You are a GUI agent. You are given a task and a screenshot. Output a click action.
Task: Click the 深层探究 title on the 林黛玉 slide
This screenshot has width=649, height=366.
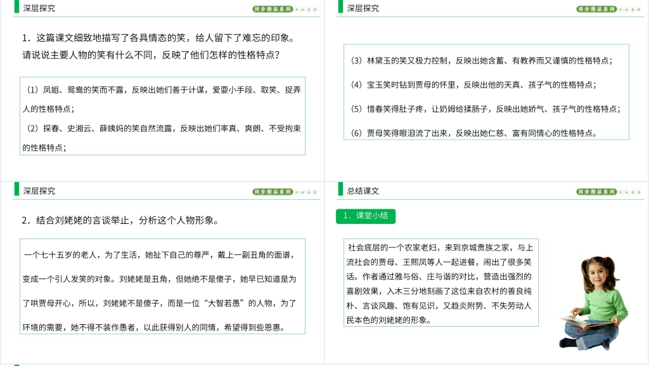(363, 8)
